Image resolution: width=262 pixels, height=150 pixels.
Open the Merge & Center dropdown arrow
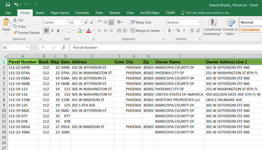click(x=162, y=31)
